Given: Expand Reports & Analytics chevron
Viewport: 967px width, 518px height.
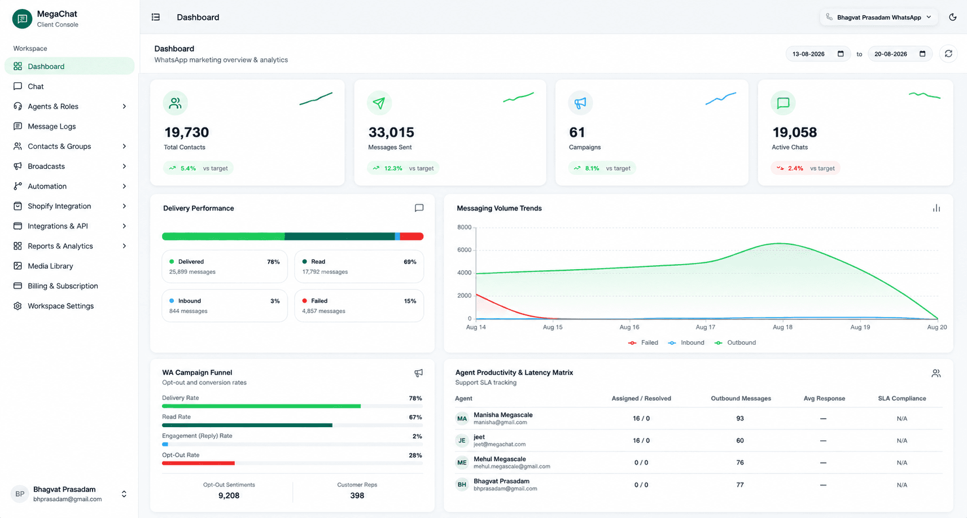Looking at the screenshot, I should pyautogui.click(x=124, y=246).
